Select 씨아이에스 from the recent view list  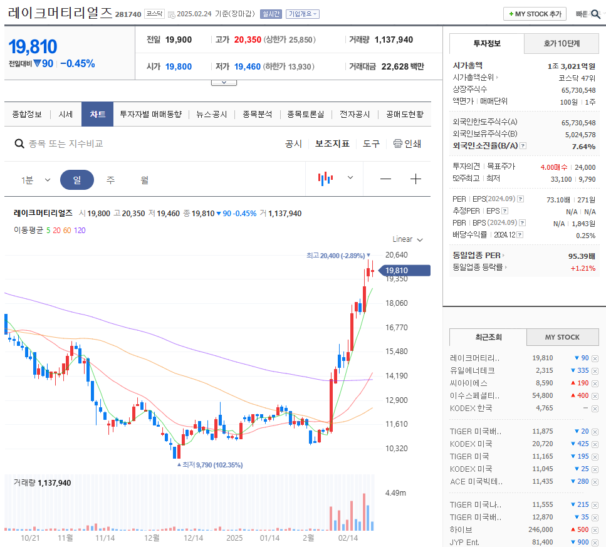[467, 383]
